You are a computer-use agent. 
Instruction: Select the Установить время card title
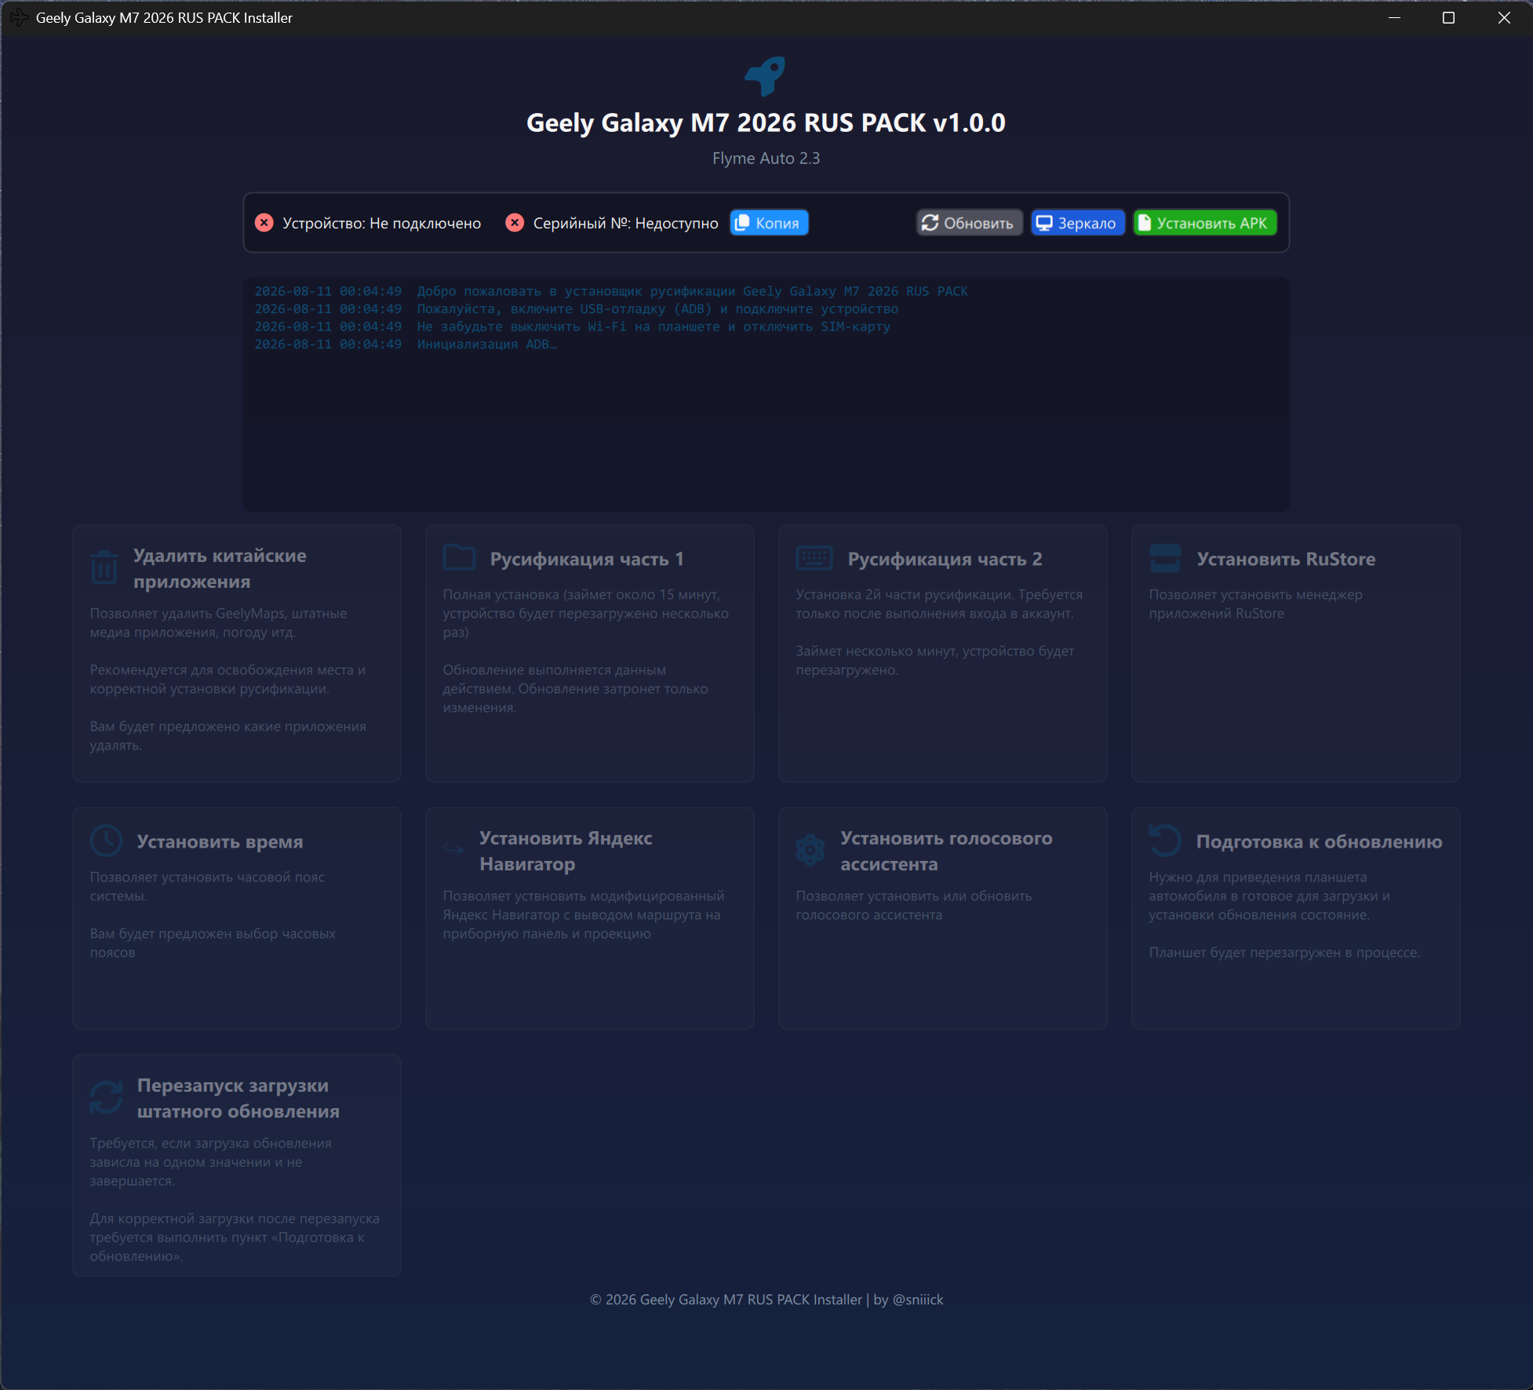coord(220,841)
